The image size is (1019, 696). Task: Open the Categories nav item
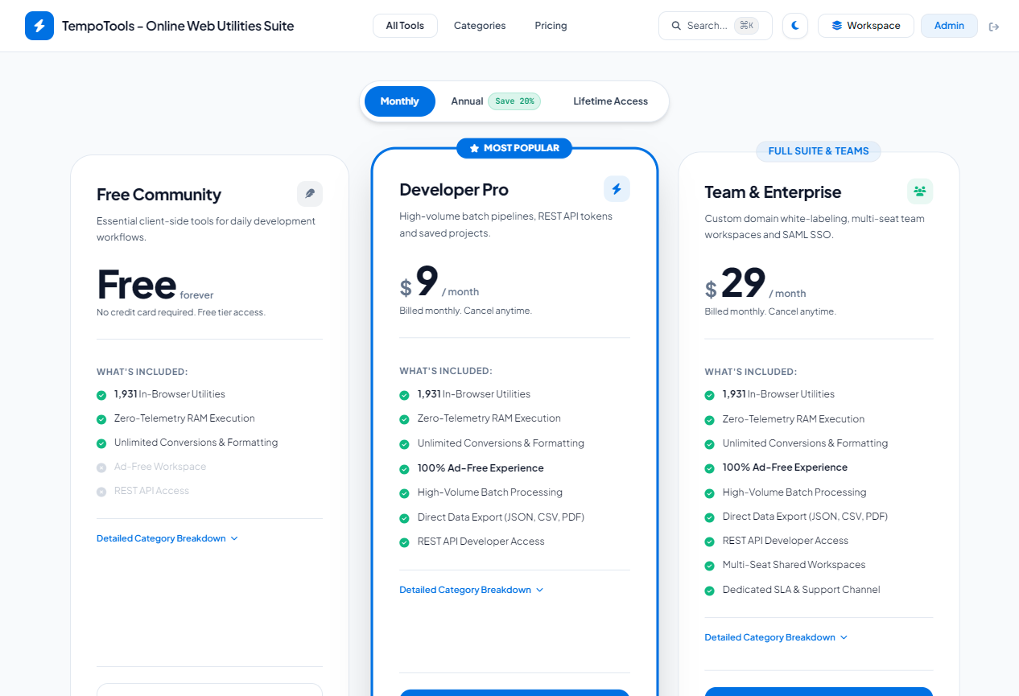[x=480, y=26]
